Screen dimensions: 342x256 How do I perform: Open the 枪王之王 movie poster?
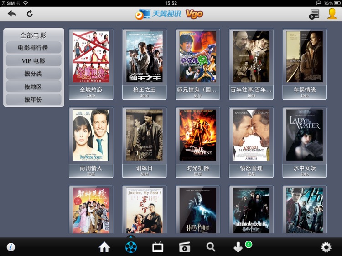(145, 56)
